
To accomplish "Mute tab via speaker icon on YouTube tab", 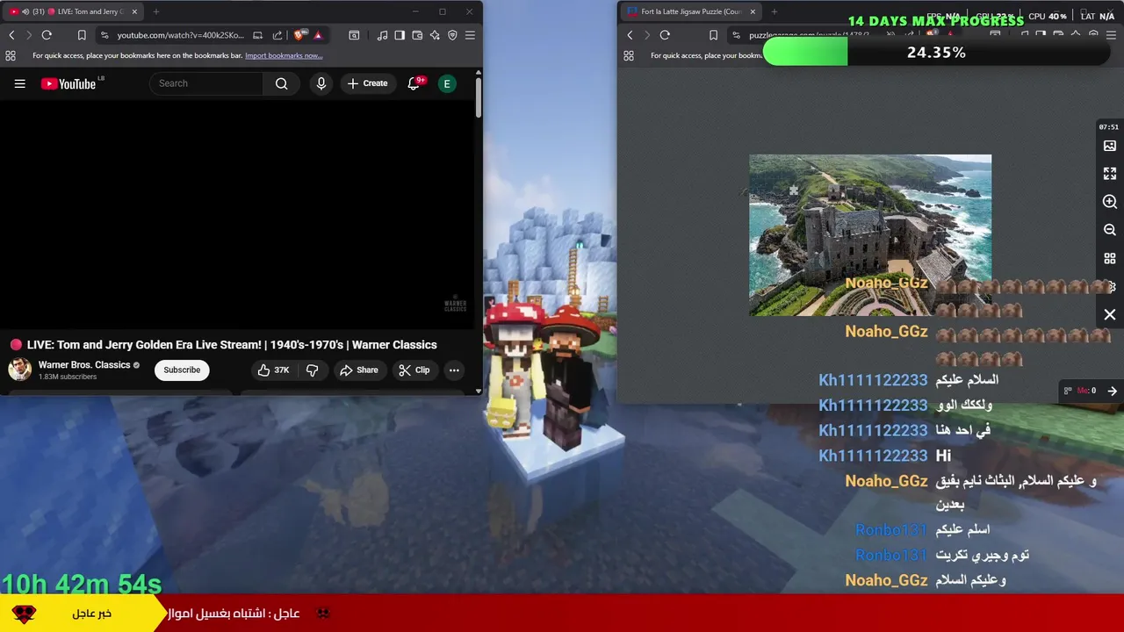I will 25,11.
